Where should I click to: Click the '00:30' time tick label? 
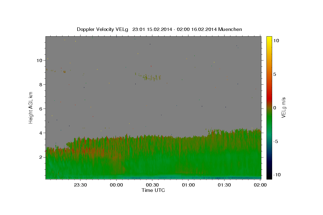pyautogui.click(x=152, y=185)
